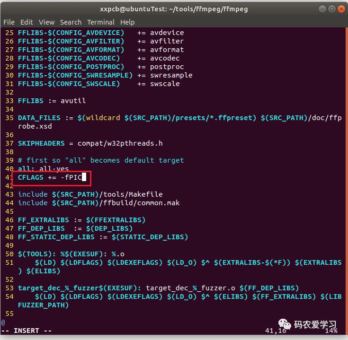Image resolution: width=348 pixels, height=340 pixels.
Task: Open the Edit menu
Action: (27, 22)
